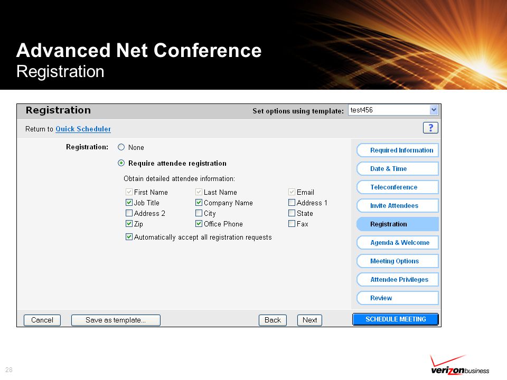Toggle automatically accept all registration requests

[129, 237]
